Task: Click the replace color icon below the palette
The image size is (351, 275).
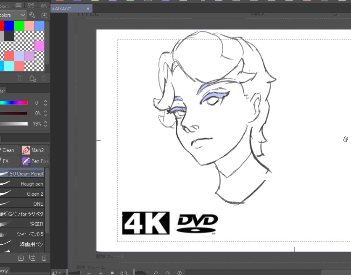Action: [21, 78]
